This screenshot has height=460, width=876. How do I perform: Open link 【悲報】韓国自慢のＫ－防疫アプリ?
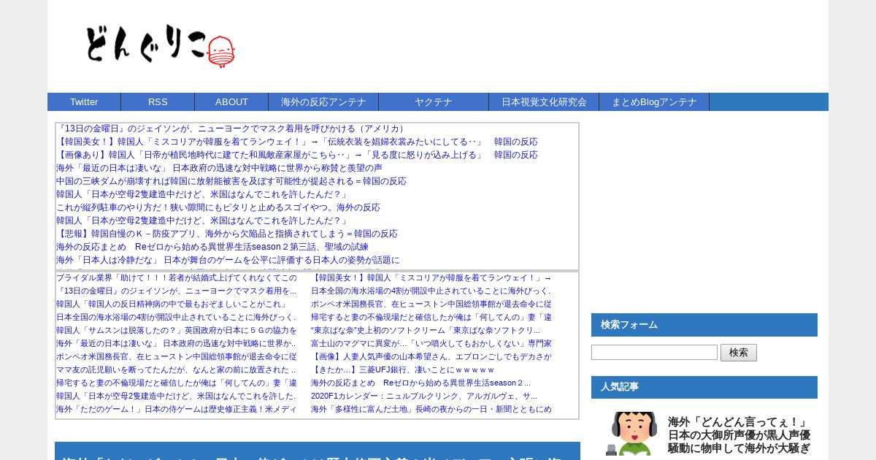click(x=227, y=234)
